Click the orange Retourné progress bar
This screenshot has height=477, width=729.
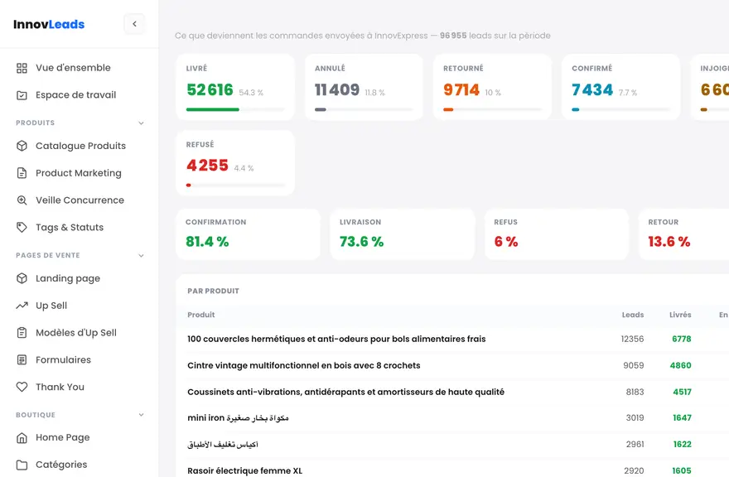click(x=448, y=109)
